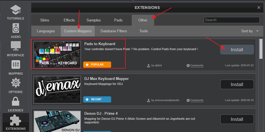This screenshot has height=132, width=265.
Task: Click the star icon on POPULAR badge
Action: point(87,65)
